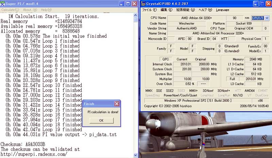Click the QPC button in CrystalCPUID
Image resolution: width=272 pixels, height=158 pixels.
(166, 59)
